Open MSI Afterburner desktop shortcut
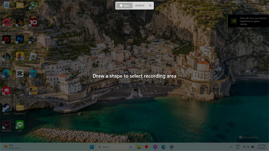Screen dimensions: 269x151 pyautogui.click(x=33, y=8)
